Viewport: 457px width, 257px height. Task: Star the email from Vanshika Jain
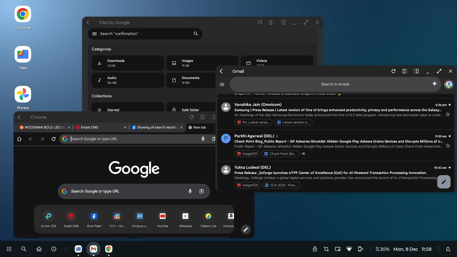(448, 114)
